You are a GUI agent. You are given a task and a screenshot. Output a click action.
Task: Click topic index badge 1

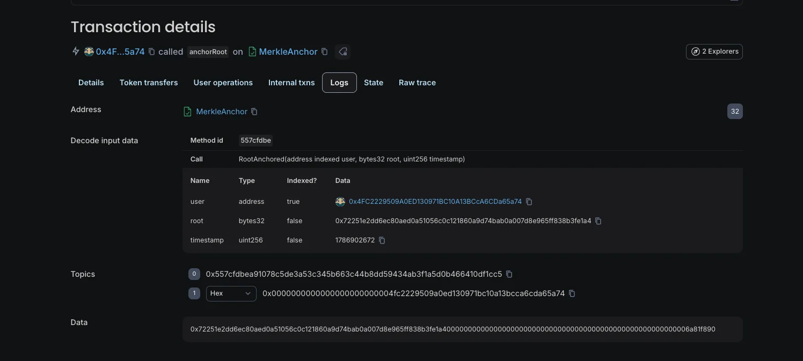[x=194, y=293]
